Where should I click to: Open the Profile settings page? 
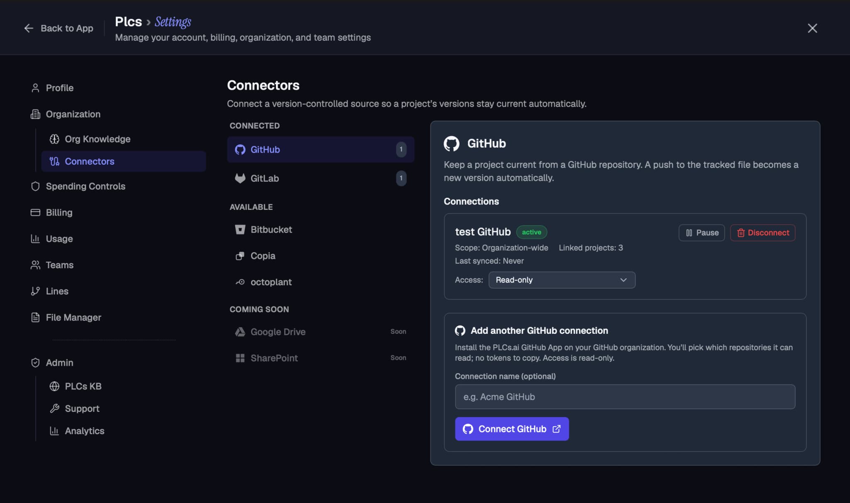point(59,88)
